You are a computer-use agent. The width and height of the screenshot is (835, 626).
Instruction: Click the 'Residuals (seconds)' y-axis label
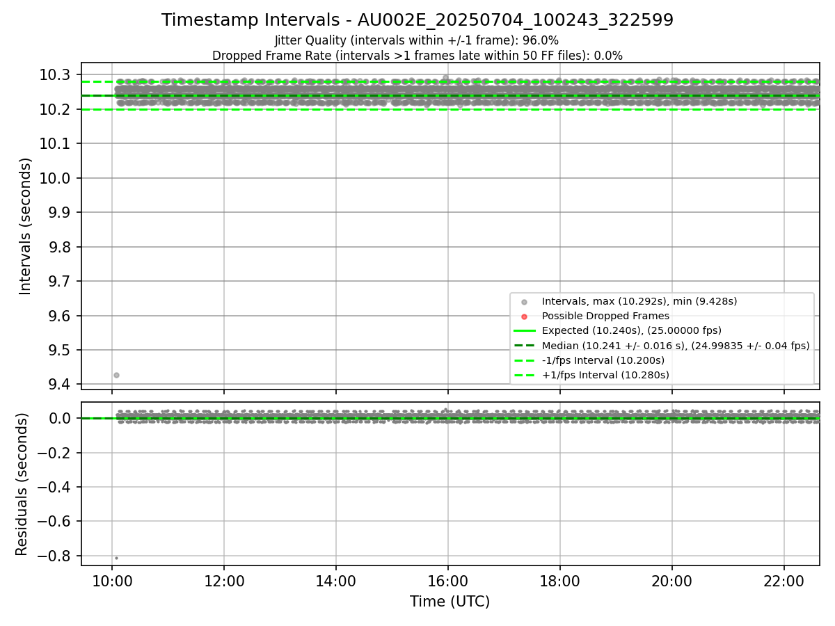point(22,484)
